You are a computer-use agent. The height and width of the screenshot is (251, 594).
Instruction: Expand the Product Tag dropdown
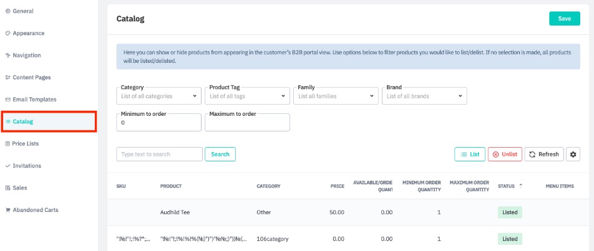coord(247,97)
